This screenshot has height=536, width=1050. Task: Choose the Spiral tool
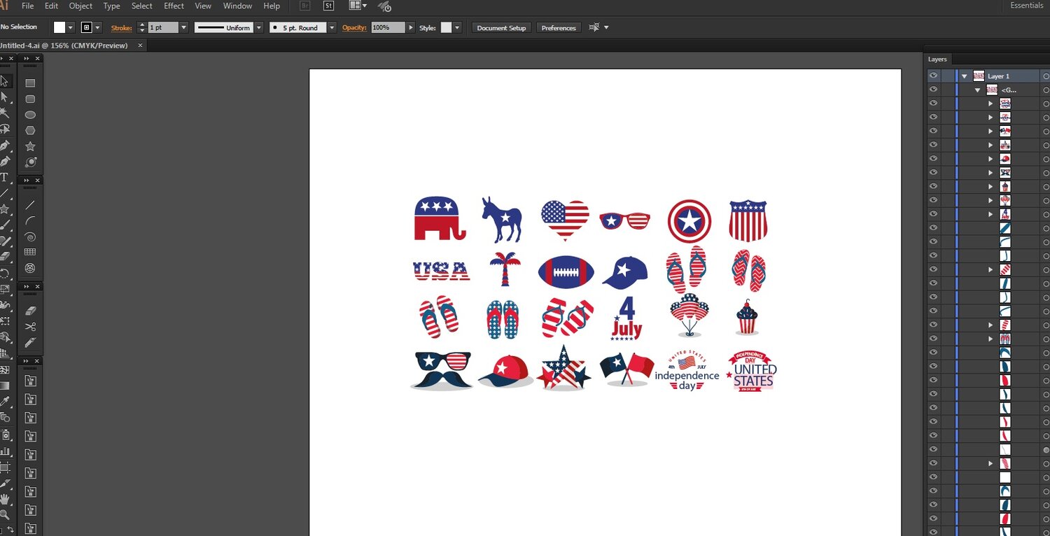point(30,237)
